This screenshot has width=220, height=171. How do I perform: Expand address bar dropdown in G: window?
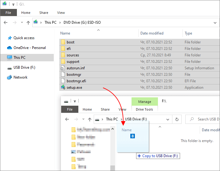coord(215,23)
